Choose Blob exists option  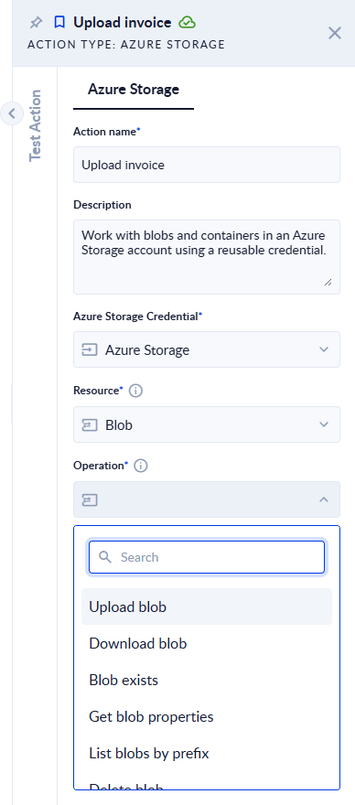[x=207, y=681]
